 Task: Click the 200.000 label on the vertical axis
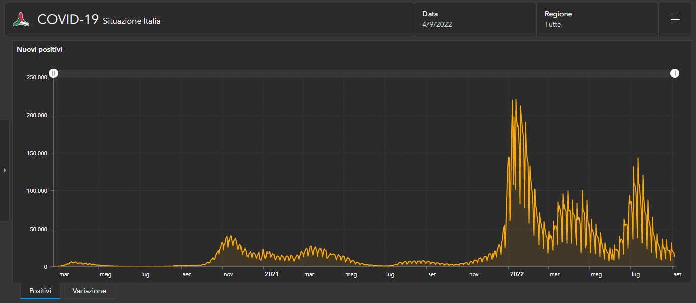coord(37,115)
